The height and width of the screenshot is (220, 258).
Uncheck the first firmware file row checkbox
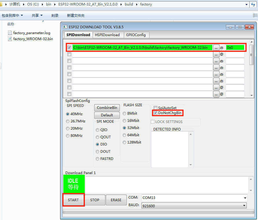coord(69,48)
